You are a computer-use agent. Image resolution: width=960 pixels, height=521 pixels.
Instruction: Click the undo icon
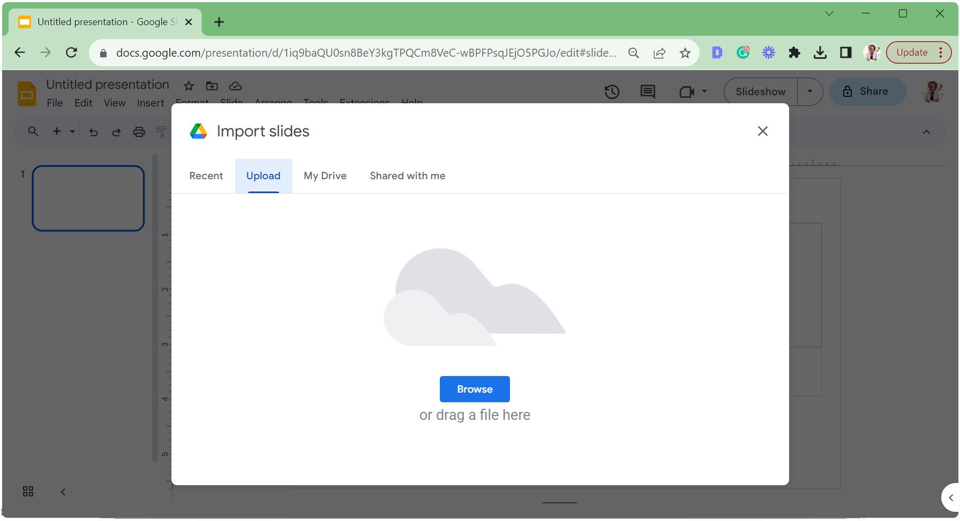point(94,132)
